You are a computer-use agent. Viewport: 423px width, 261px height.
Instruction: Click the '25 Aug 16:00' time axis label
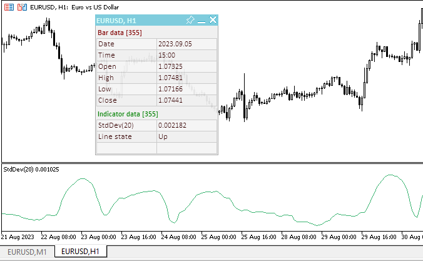click(x=258, y=237)
